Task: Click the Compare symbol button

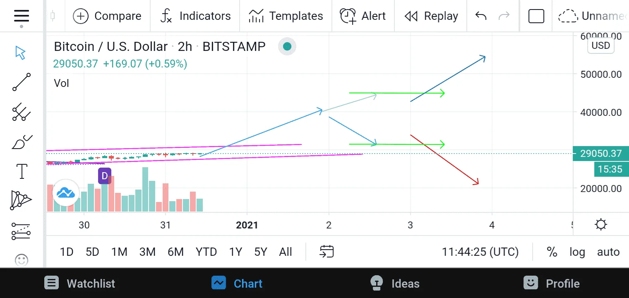Action: pos(107,16)
